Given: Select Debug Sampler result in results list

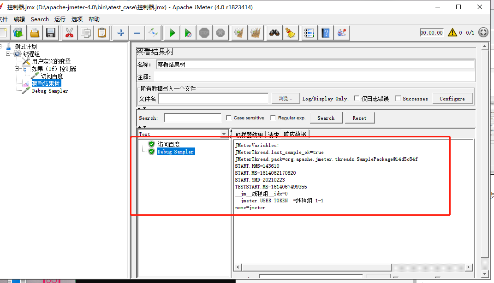Looking at the screenshot, I should coord(175,152).
